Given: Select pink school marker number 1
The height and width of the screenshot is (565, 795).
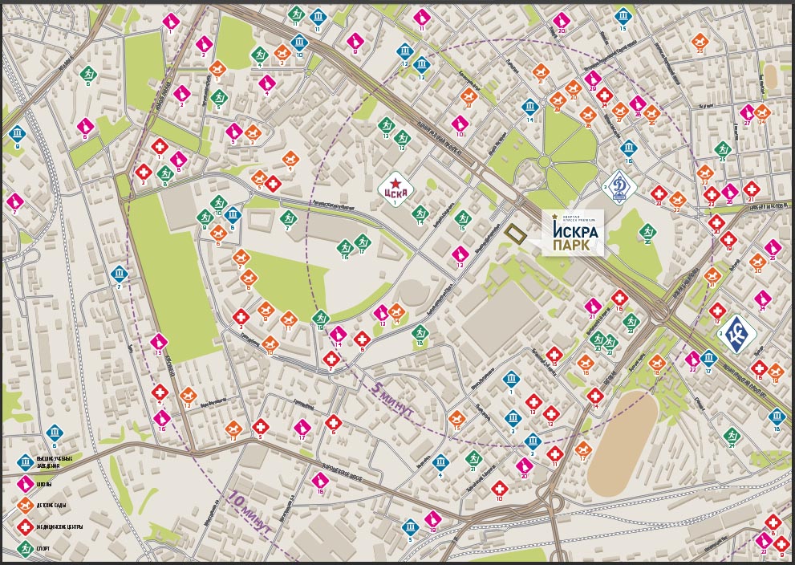Looking at the screenshot, I should click(x=170, y=21).
